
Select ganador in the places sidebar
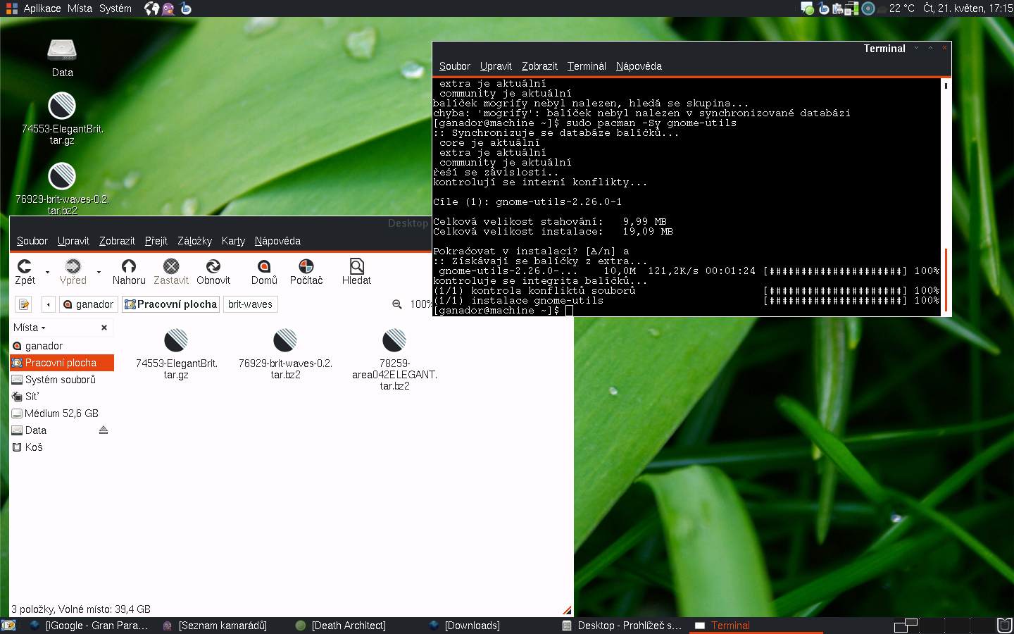(62, 346)
